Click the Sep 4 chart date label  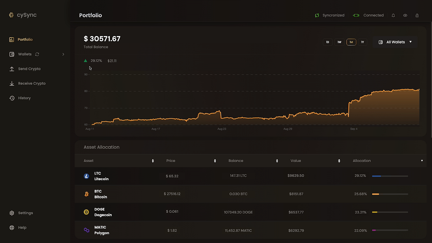pos(354,129)
